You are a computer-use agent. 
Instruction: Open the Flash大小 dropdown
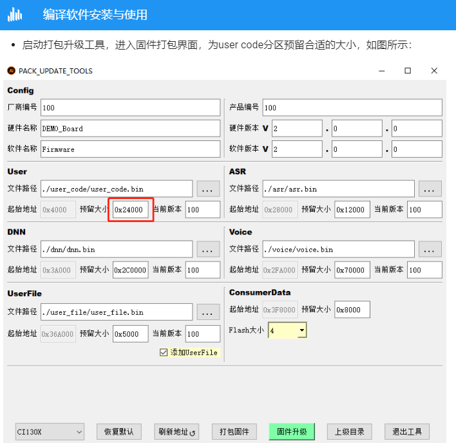301,331
